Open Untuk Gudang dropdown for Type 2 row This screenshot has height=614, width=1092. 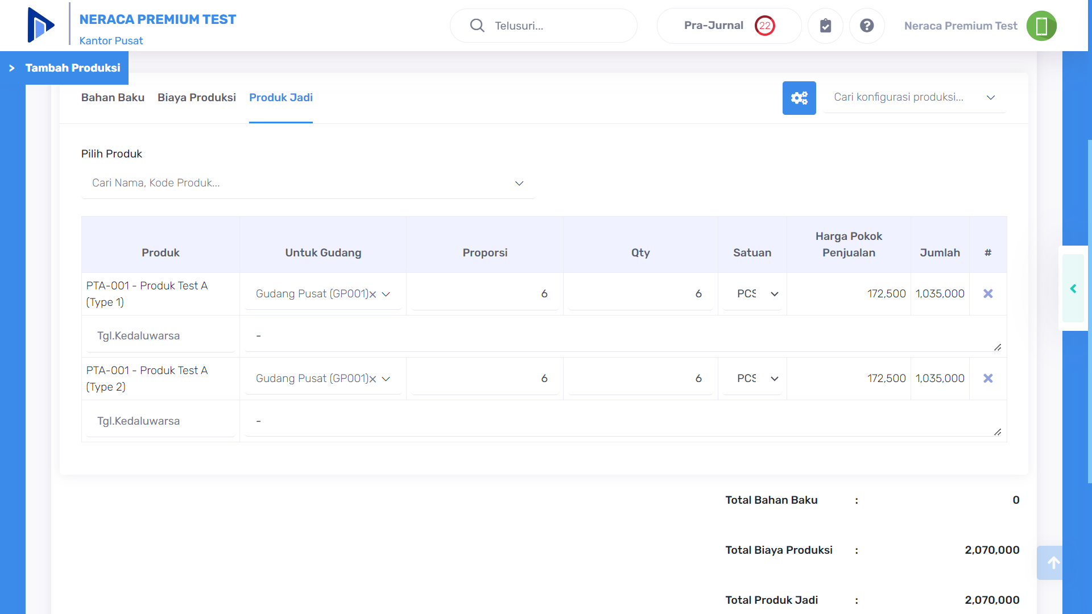(323, 379)
